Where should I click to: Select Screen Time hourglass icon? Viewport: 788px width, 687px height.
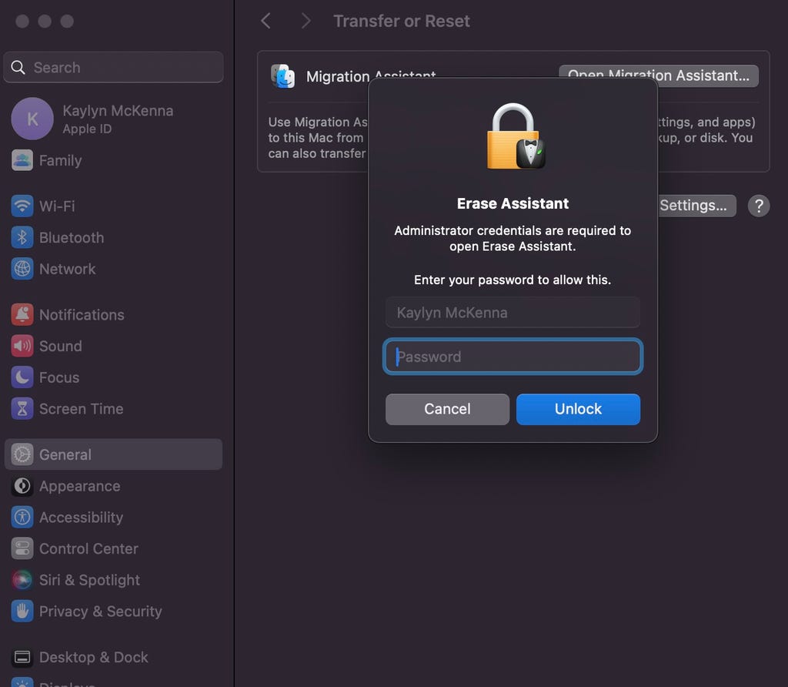coord(22,409)
